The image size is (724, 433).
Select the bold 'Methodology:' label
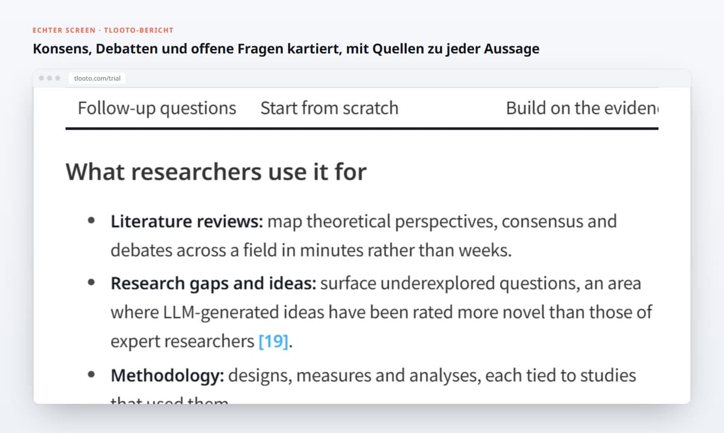click(x=168, y=376)
